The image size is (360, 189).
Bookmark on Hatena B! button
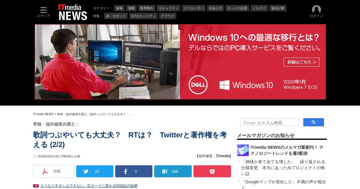(173, 171)
